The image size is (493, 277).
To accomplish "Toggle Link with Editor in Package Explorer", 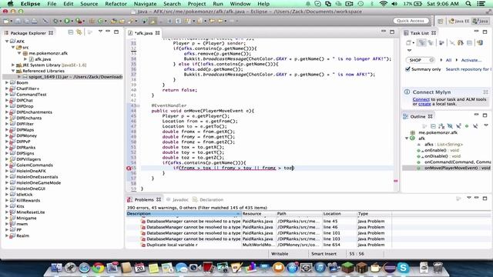I will click(x=79, y=32).
